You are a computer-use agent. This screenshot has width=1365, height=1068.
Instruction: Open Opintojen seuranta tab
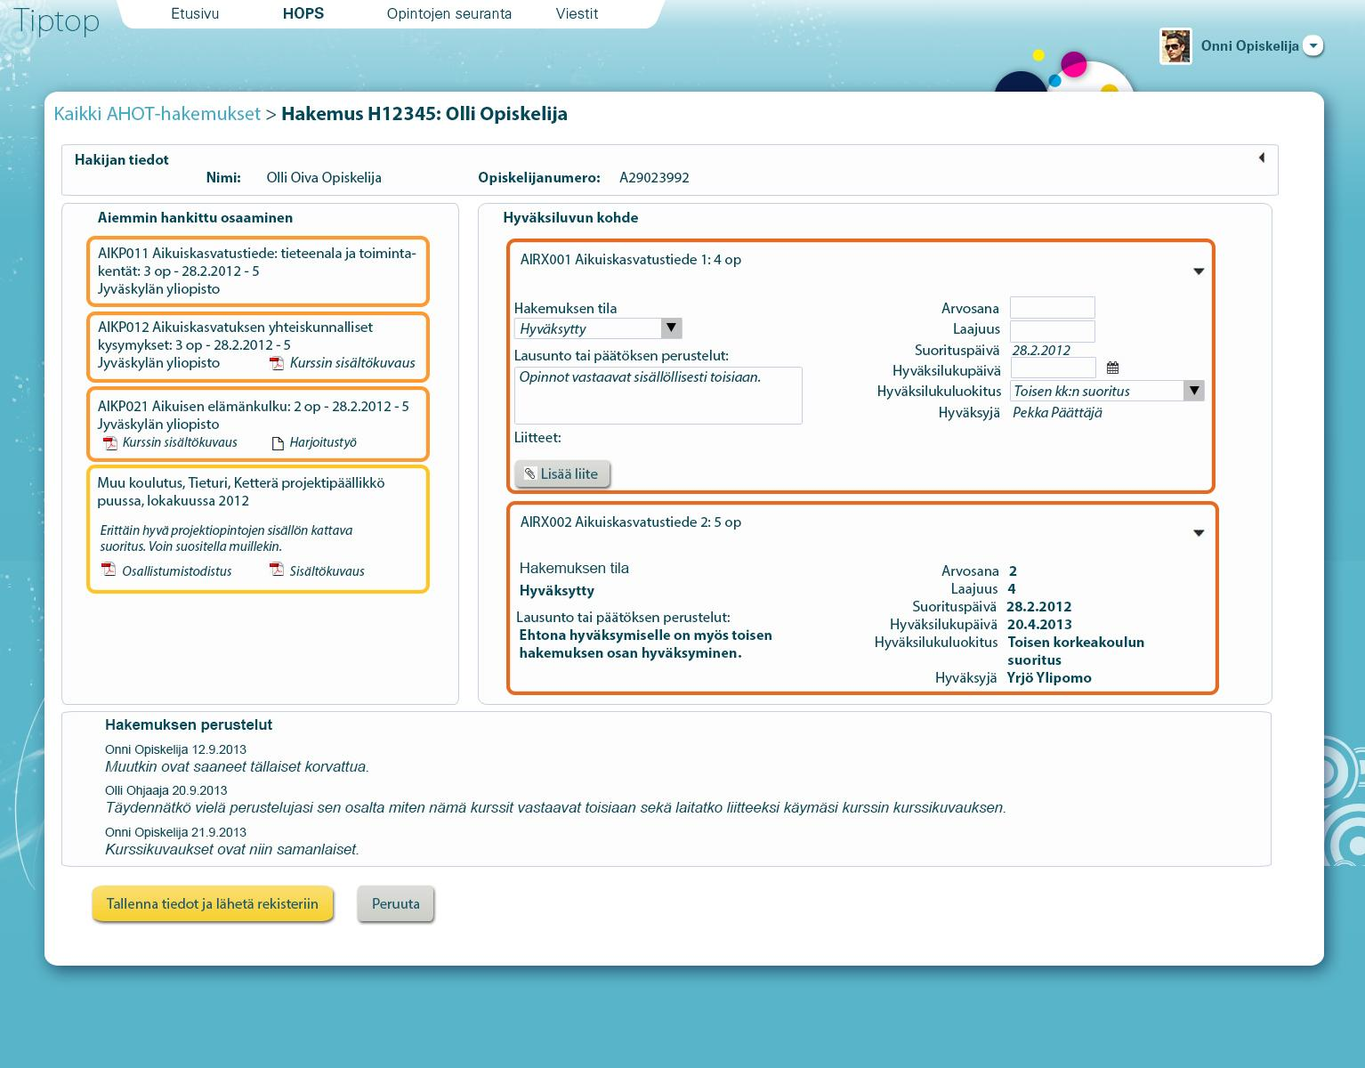[x=449, y=13]
